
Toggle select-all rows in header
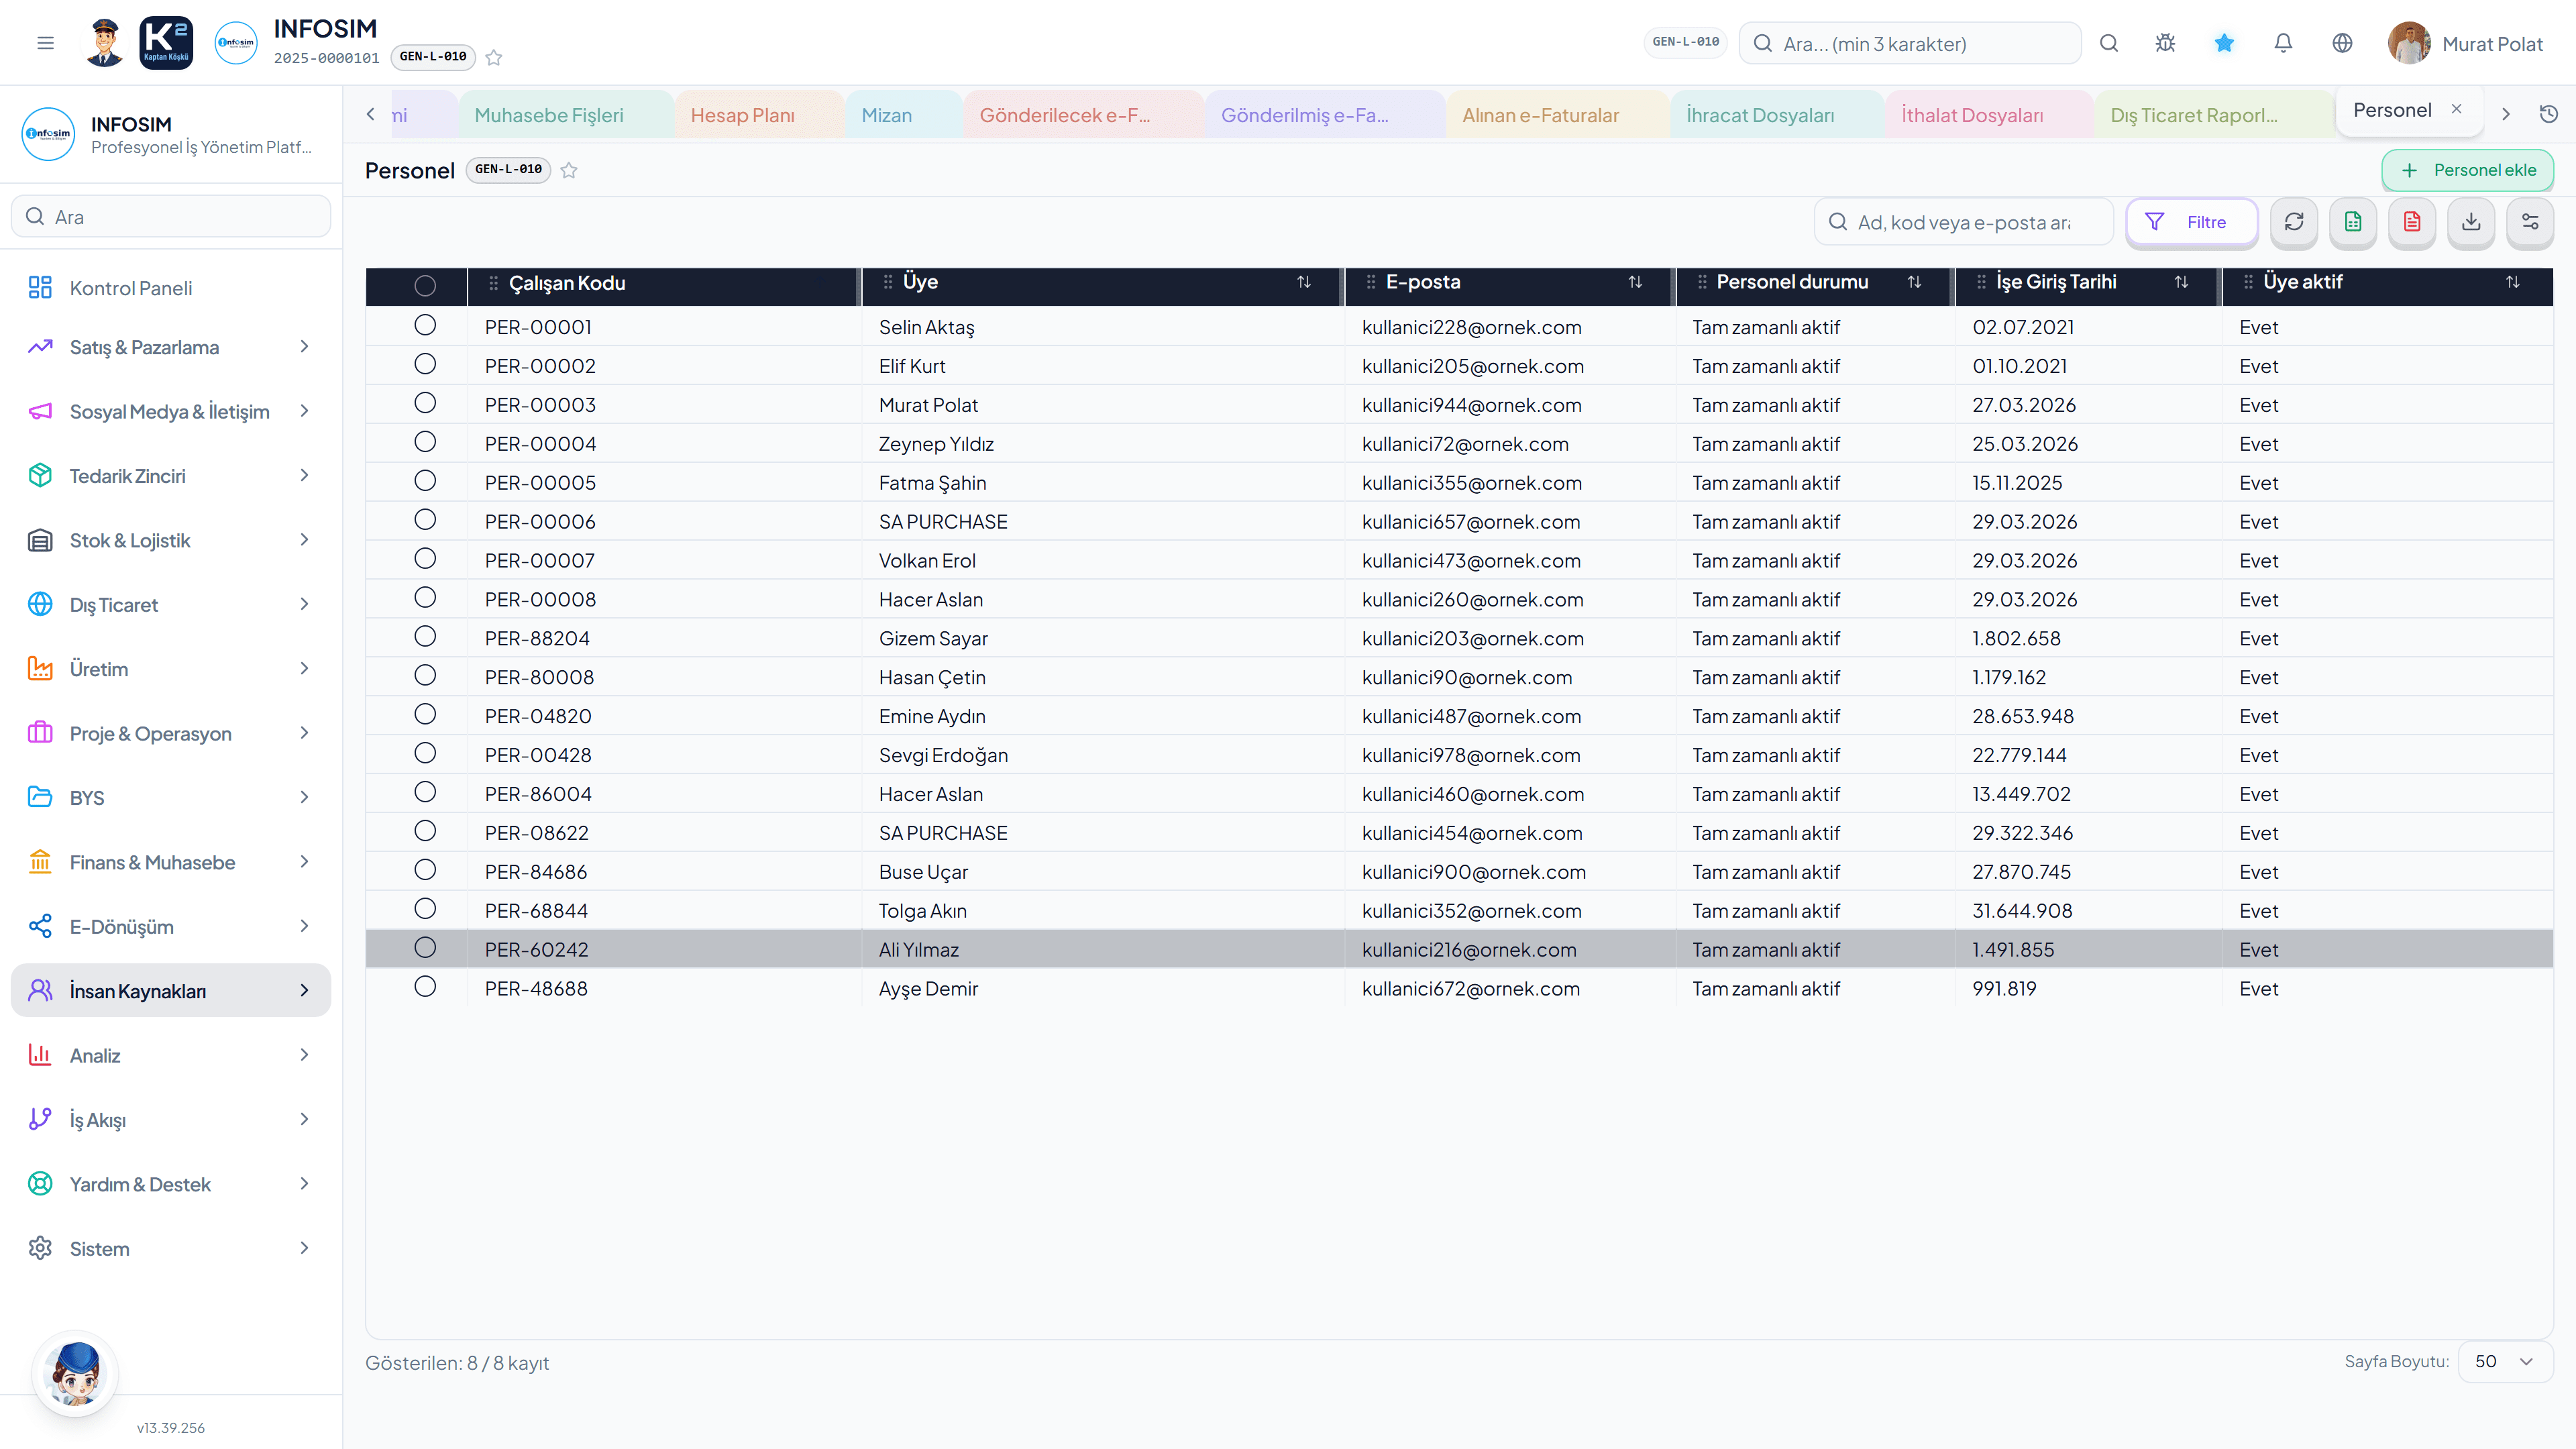pyautogui.click(x=425, y=286)
